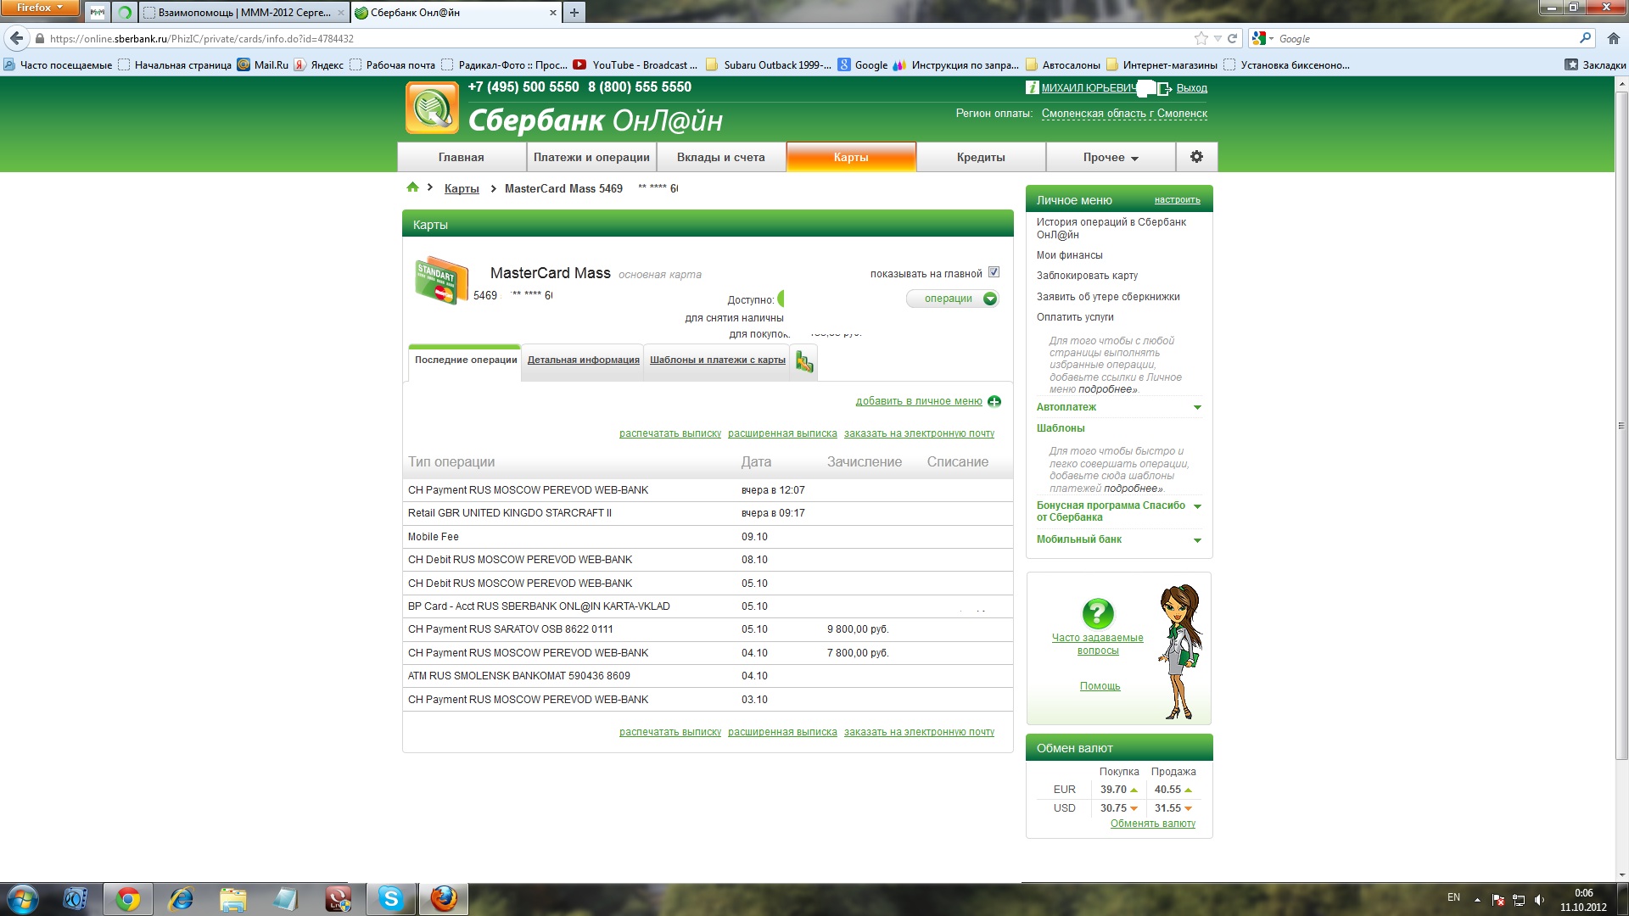Click the Sberbank Online logo icon
This screenshot has width=1629, height=916.
click(x=432, y=108)
